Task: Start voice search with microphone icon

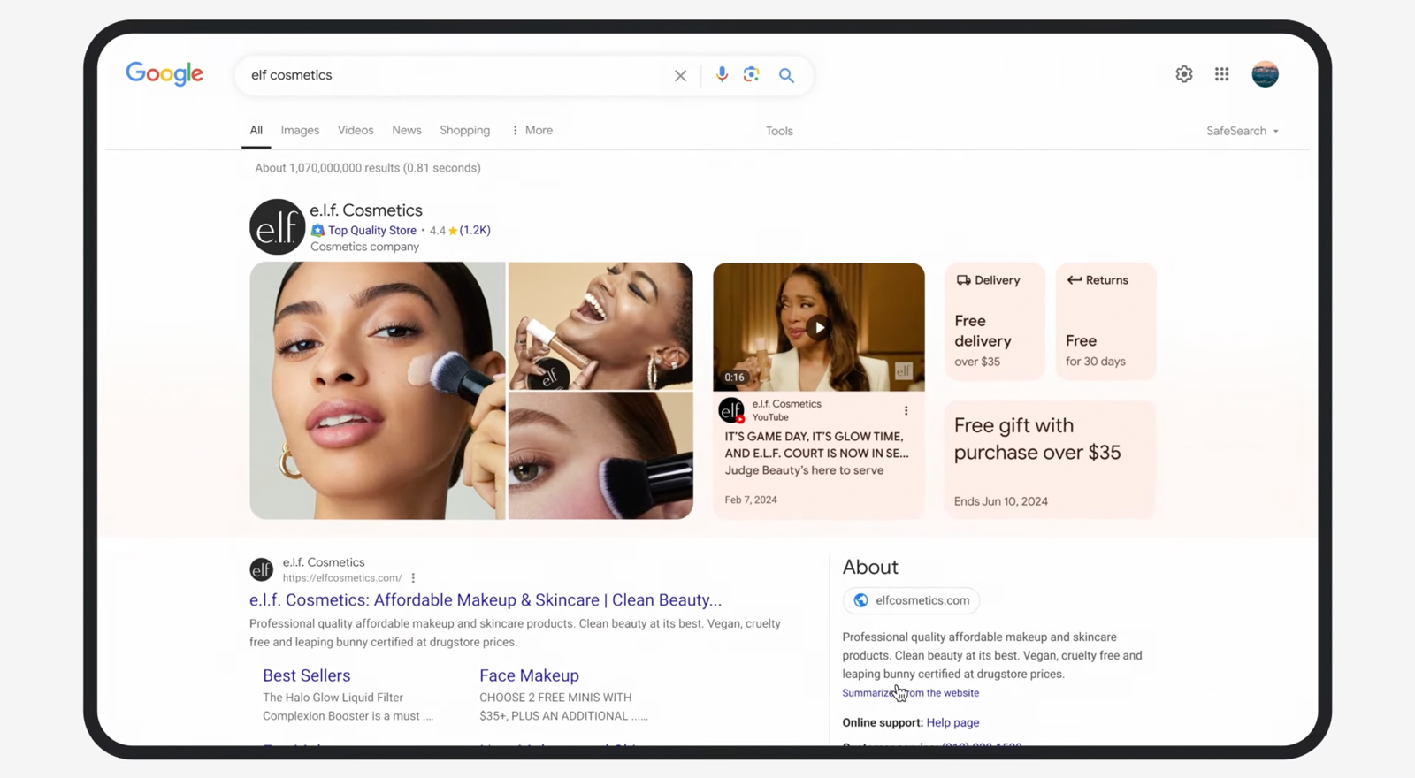Action: tap(722, 75)
